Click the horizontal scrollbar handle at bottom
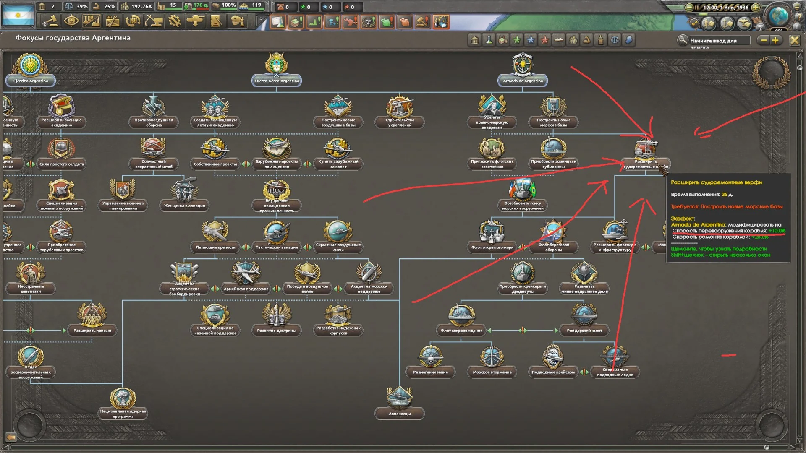 click(767, 447)
